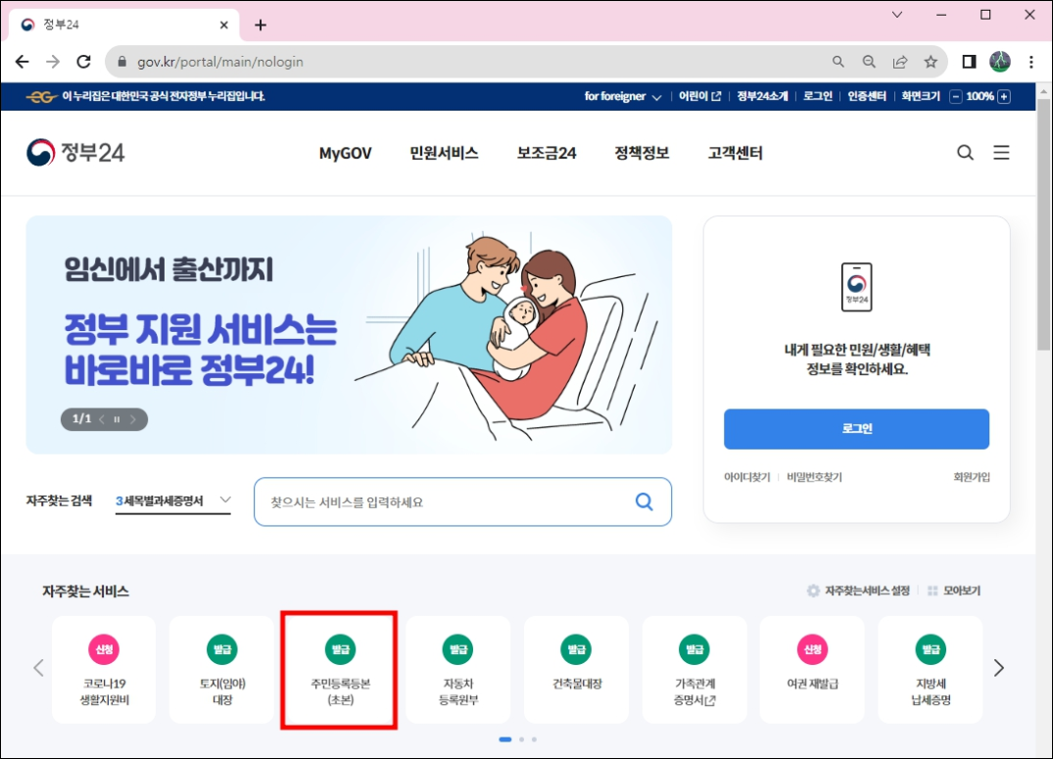Reload the page with refresh icon

(x=84, y=62)
